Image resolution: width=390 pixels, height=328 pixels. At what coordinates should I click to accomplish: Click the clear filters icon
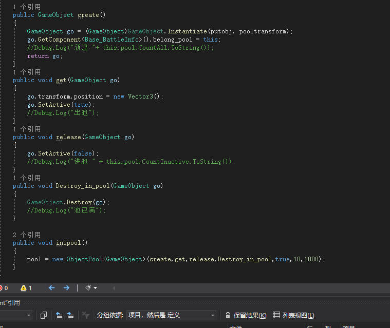pos(86,315)
